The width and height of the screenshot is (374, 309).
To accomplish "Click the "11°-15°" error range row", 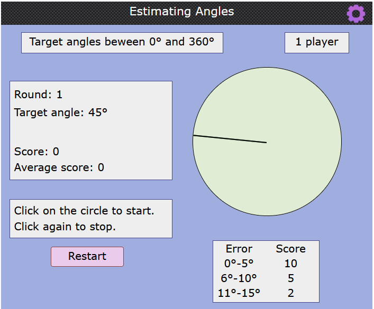I will click(239, 293).
